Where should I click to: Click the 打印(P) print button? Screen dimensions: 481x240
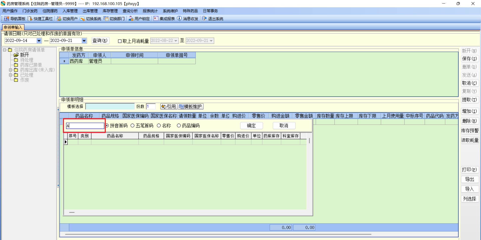[x=470, y=170]
